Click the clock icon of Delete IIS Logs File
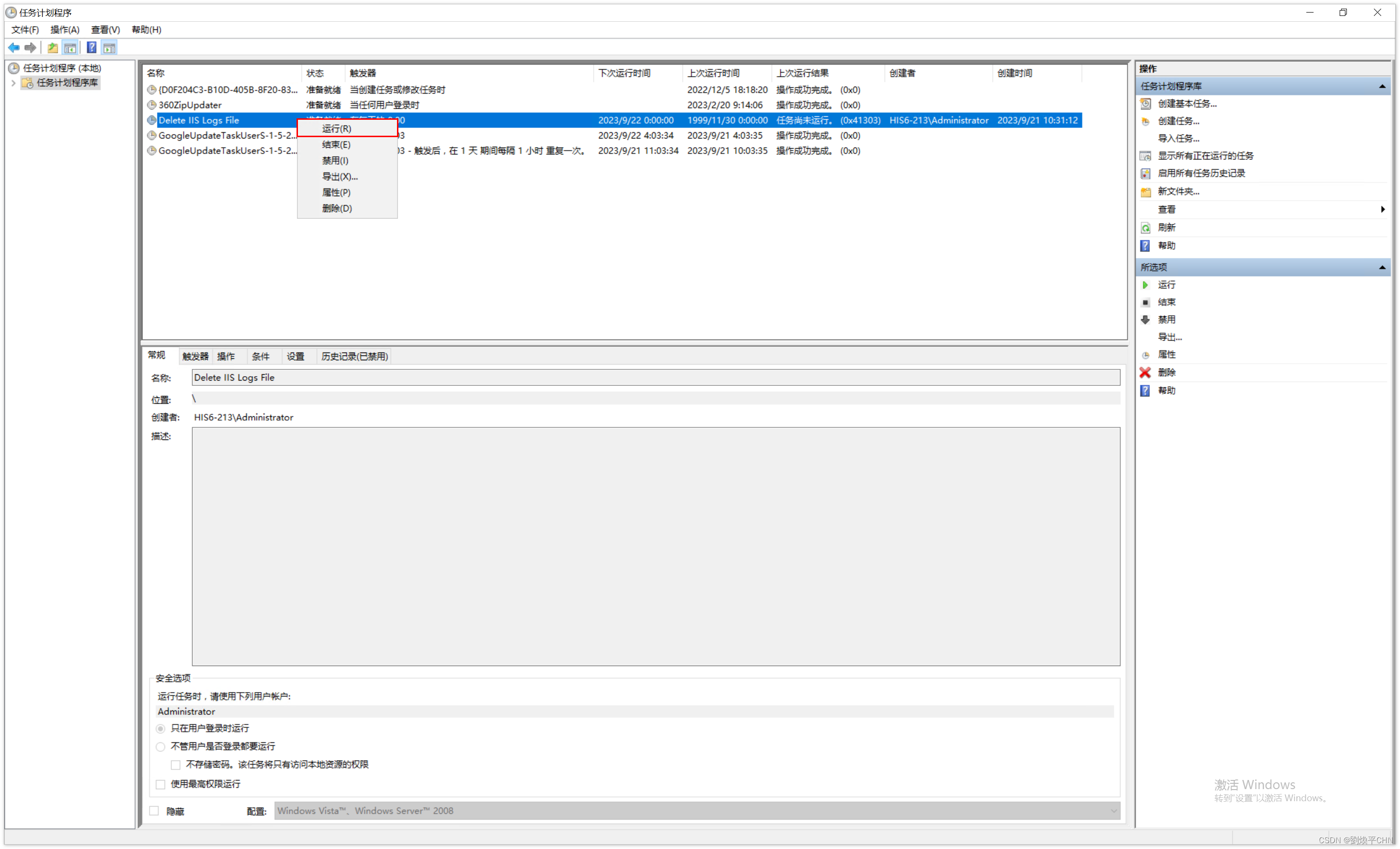The width and height of the screenshot is (1400, 849). point(152,120)
